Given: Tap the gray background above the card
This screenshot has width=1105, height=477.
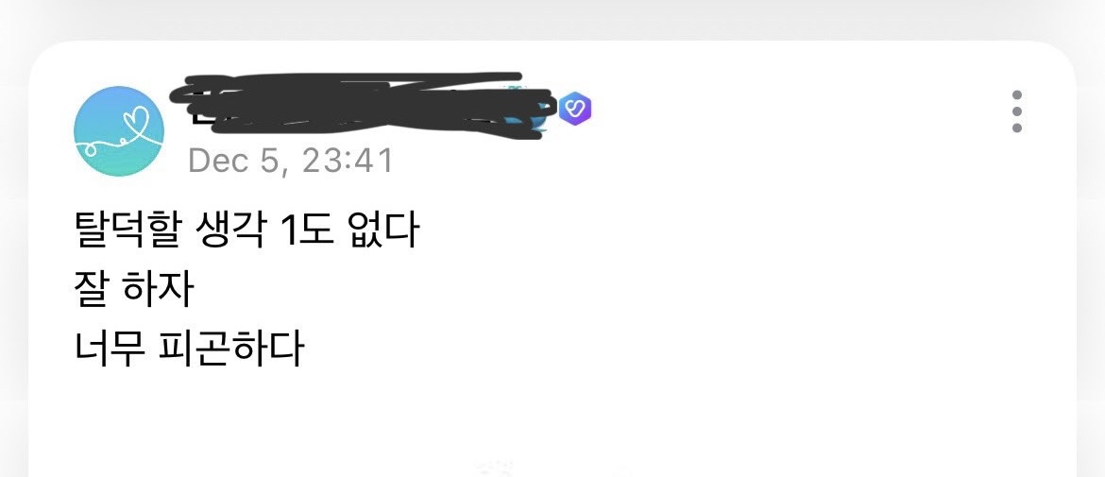Looking at the screenshot, I should tap(552, 18).
